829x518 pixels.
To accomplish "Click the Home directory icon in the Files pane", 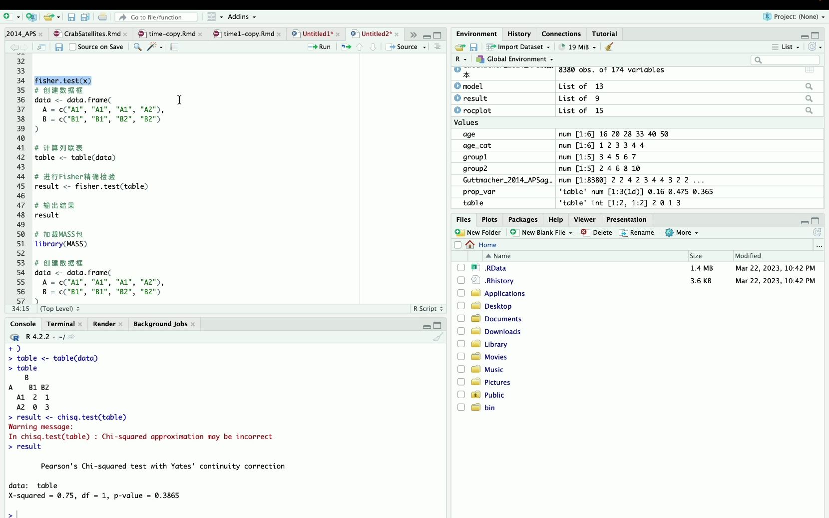I will coord(470,245).
